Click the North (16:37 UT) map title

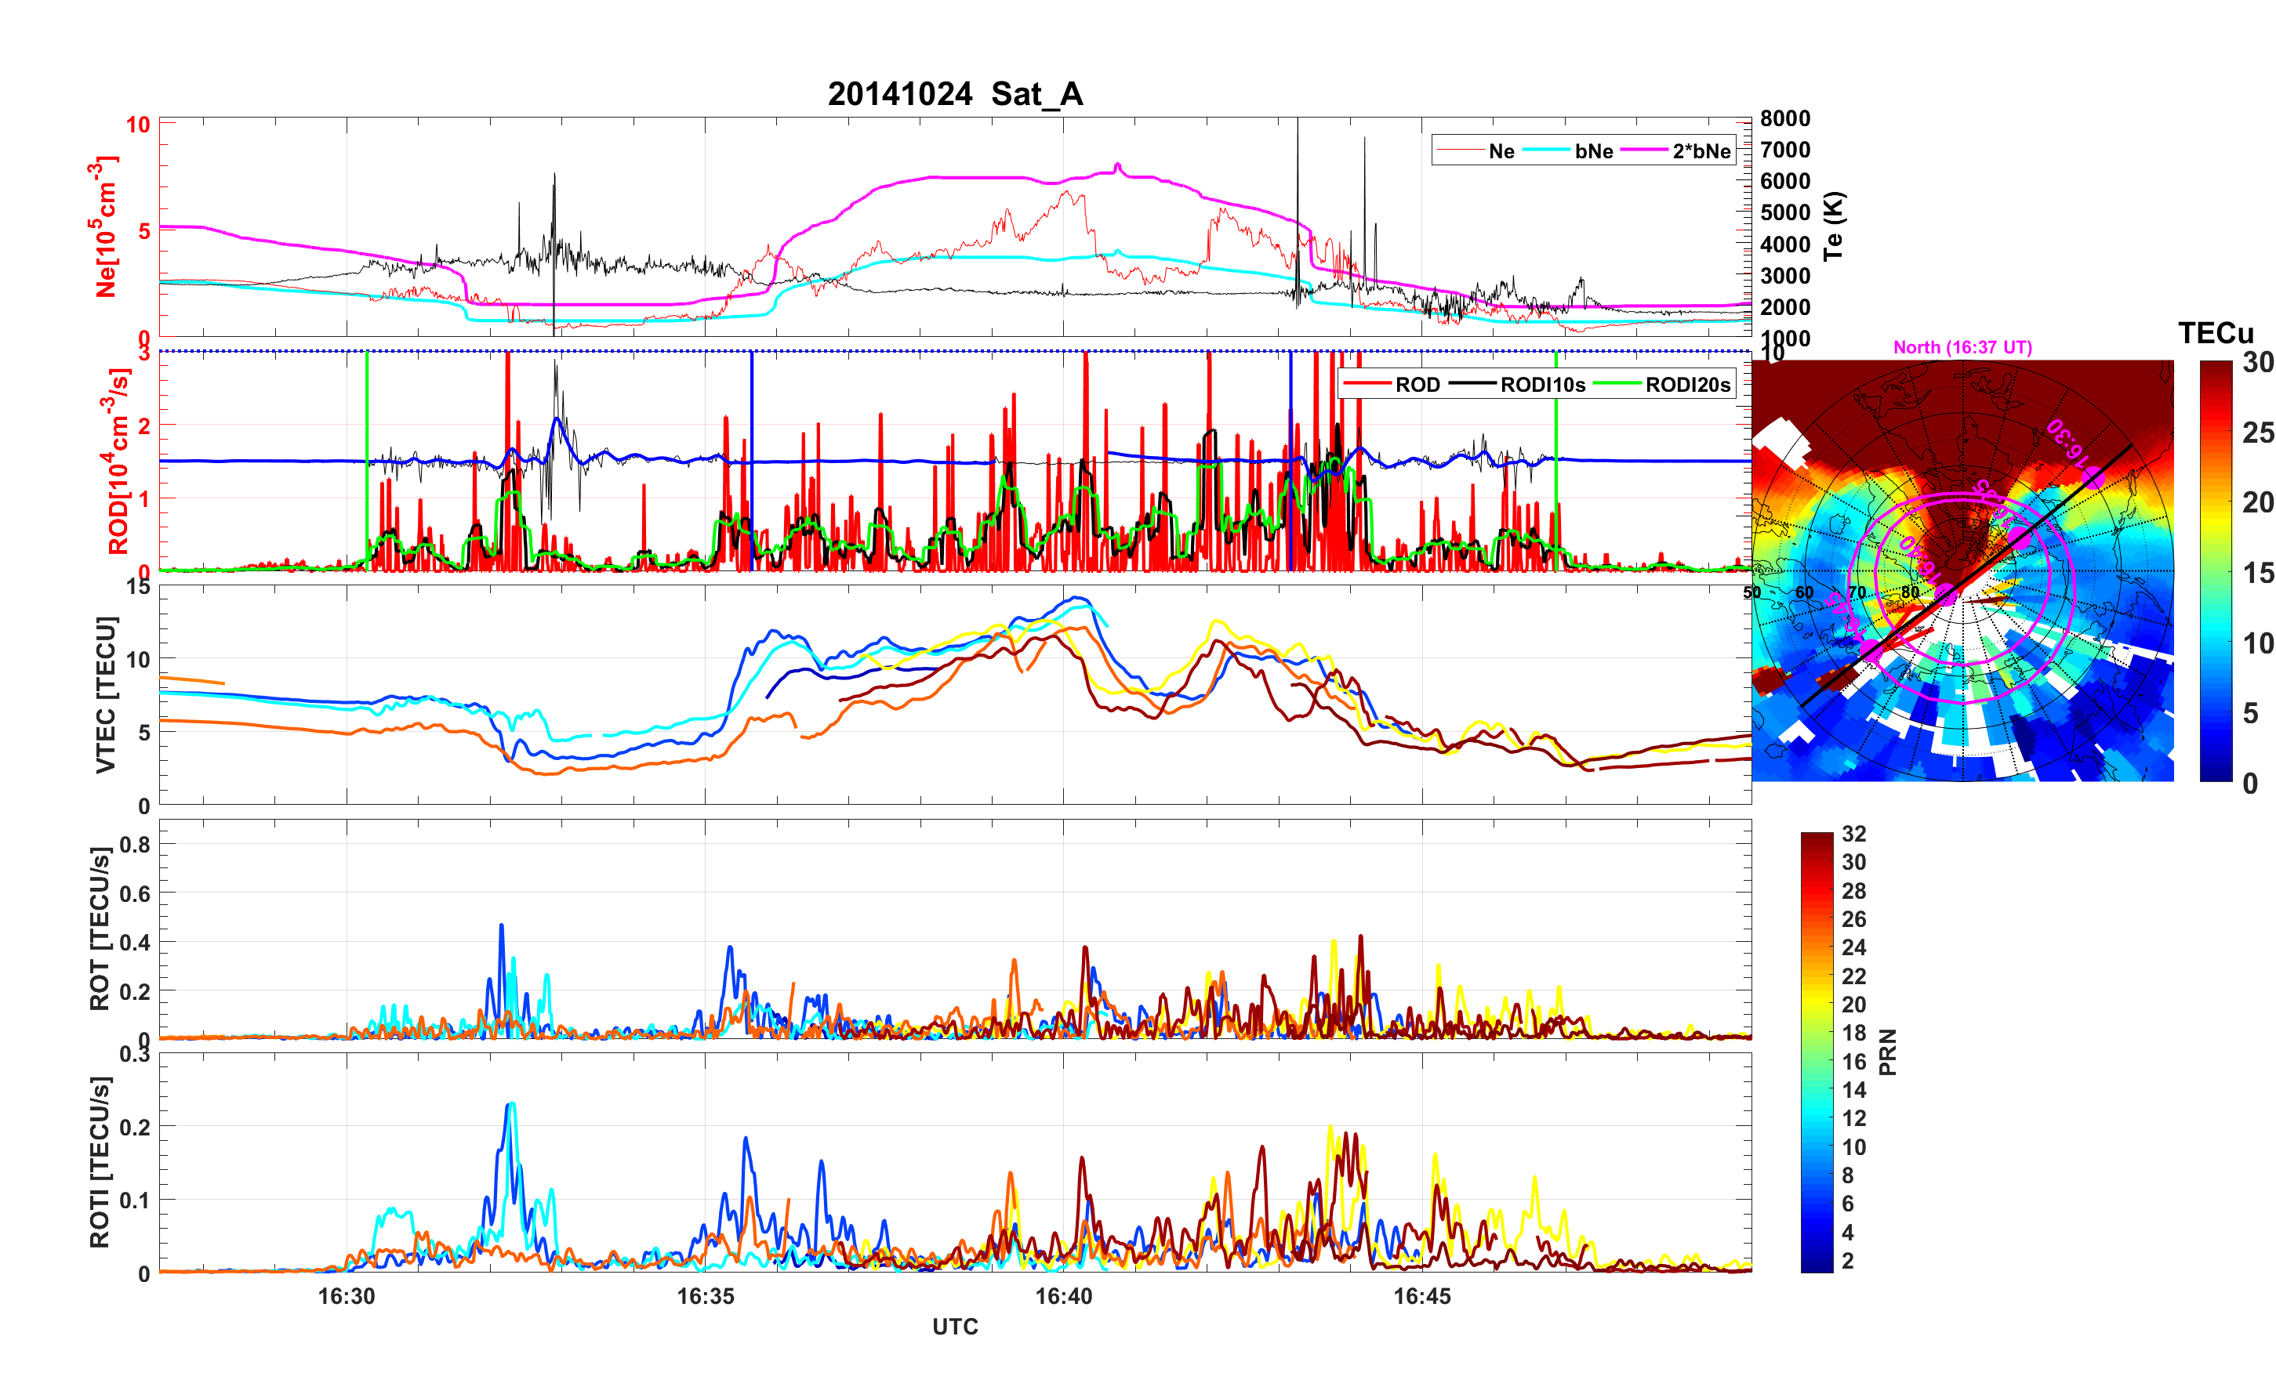point(1962,347)
